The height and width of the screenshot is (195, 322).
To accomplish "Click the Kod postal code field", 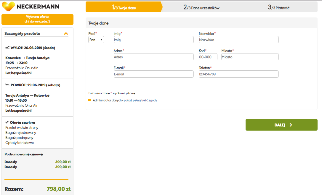I will tap(208, 57).
